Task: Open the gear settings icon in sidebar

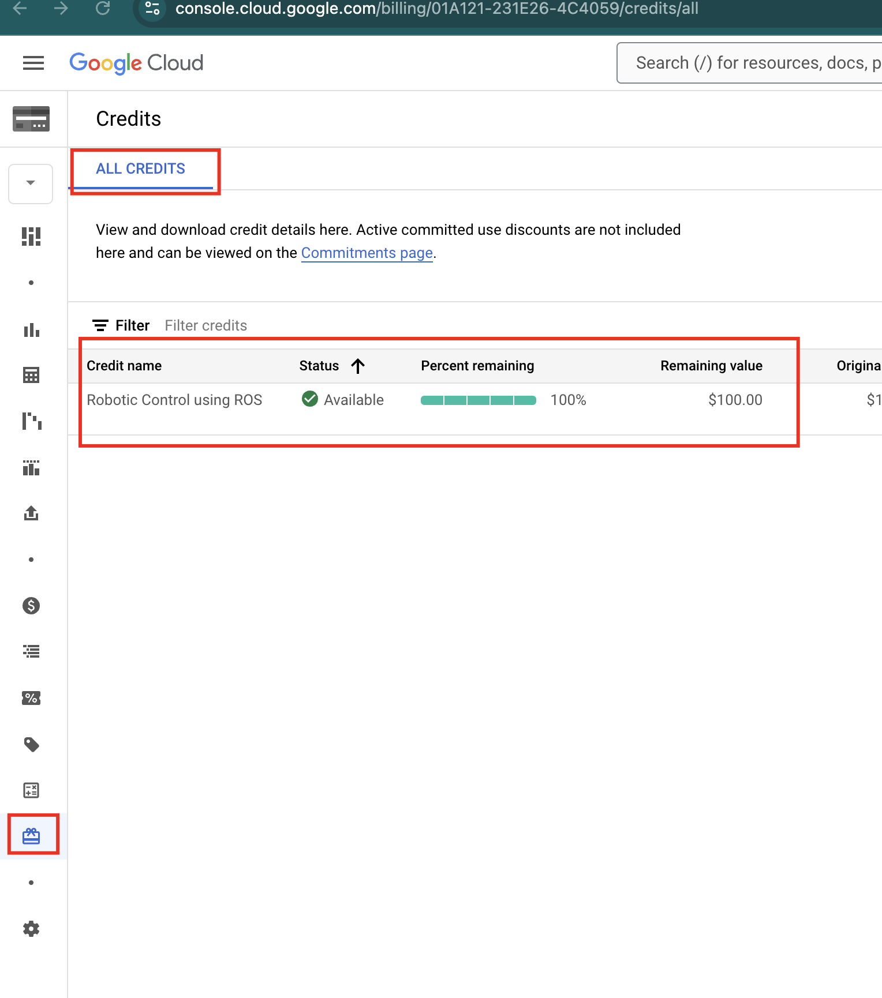Action: coord(31,929)
